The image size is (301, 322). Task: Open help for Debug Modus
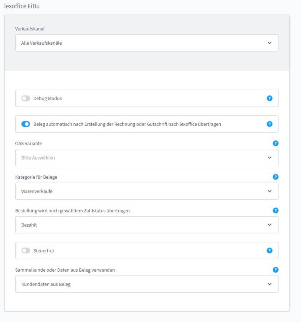pos(269,98)
